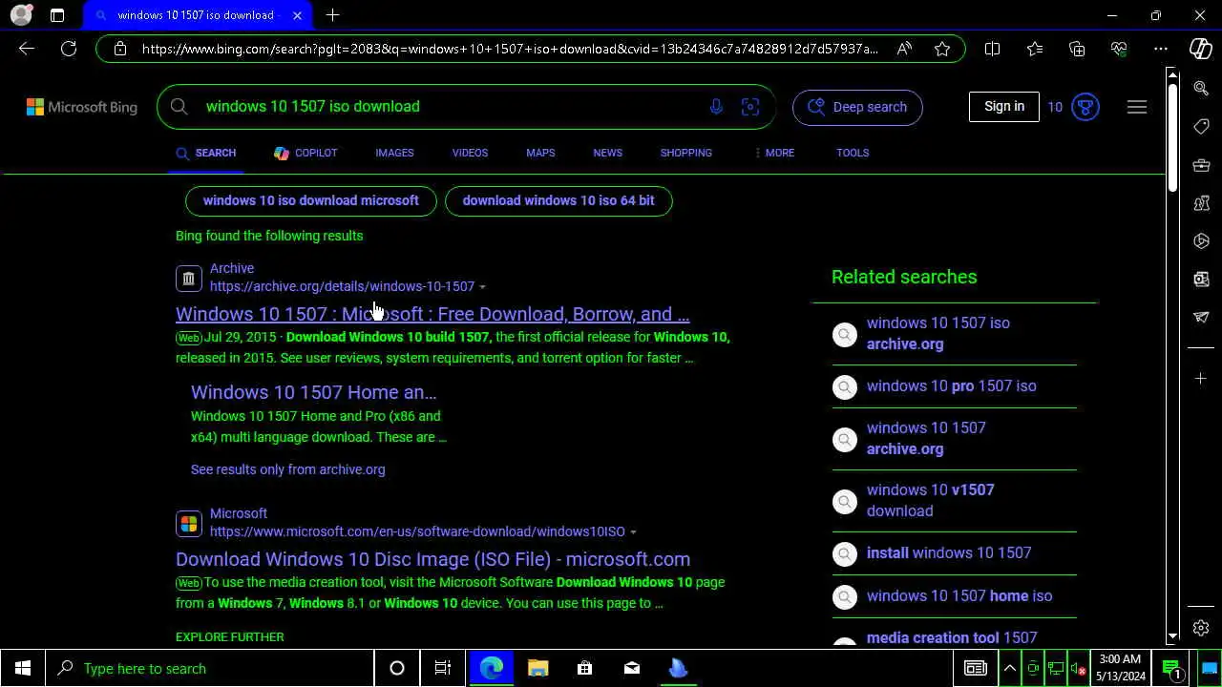Search related 'windows 10 pro 1507 iso'
This screenshot has height=687, width=1222.
pos(951,386)
